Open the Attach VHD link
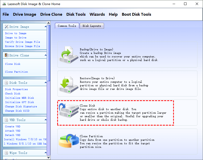The width and height of the screenshot is (203, 160). (x=13, y=131)
